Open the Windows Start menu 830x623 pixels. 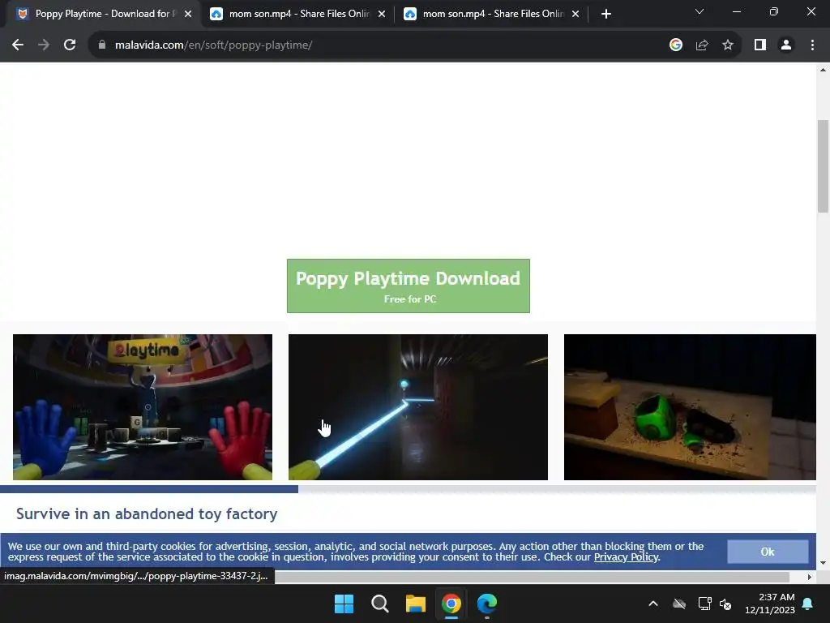tap(344, 604)
